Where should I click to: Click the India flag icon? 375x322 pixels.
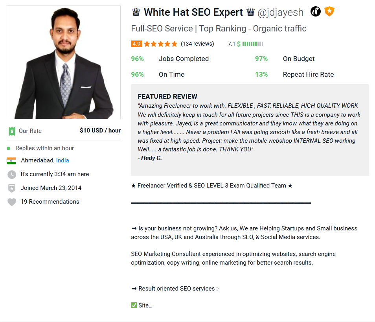[x=11, y=160]
